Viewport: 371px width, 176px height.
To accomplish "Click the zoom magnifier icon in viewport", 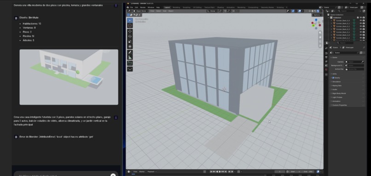I will coord(320,33).
